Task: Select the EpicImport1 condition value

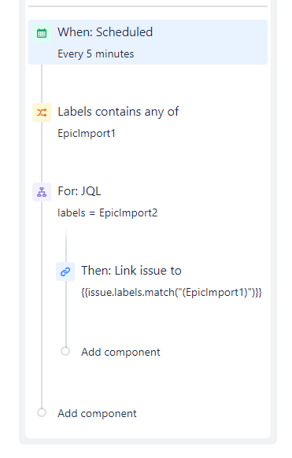Action: click(87, 134)
